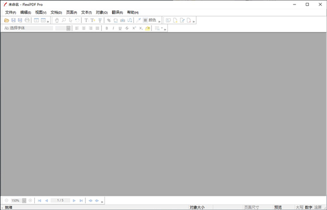This screenshot has width=327, height=210.
Task: Click the open file folder icon
Action: tap(7, 20)
